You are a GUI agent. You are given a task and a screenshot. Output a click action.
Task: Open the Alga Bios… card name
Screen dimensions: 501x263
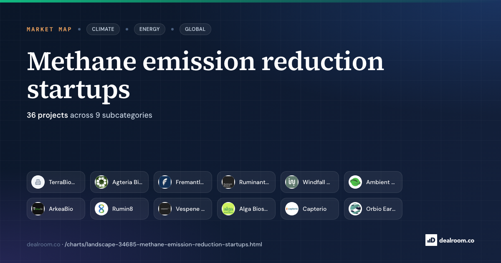(253, 209)
